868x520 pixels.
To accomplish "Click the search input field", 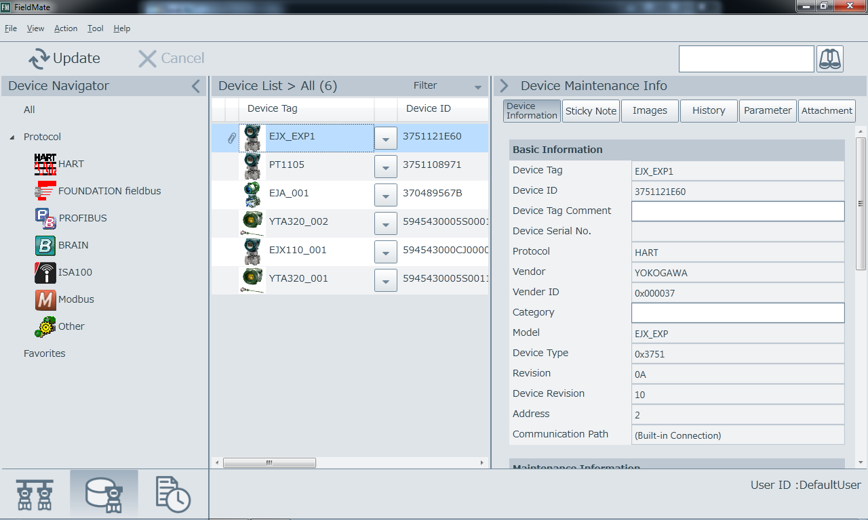I will 747,59.
